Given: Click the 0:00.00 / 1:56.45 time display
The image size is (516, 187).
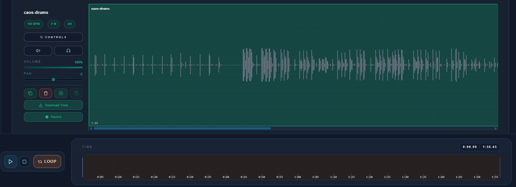Looking at the screenshot, I should [480, 147].
